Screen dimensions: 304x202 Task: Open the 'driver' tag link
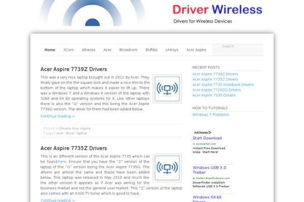tap(70, 133)
